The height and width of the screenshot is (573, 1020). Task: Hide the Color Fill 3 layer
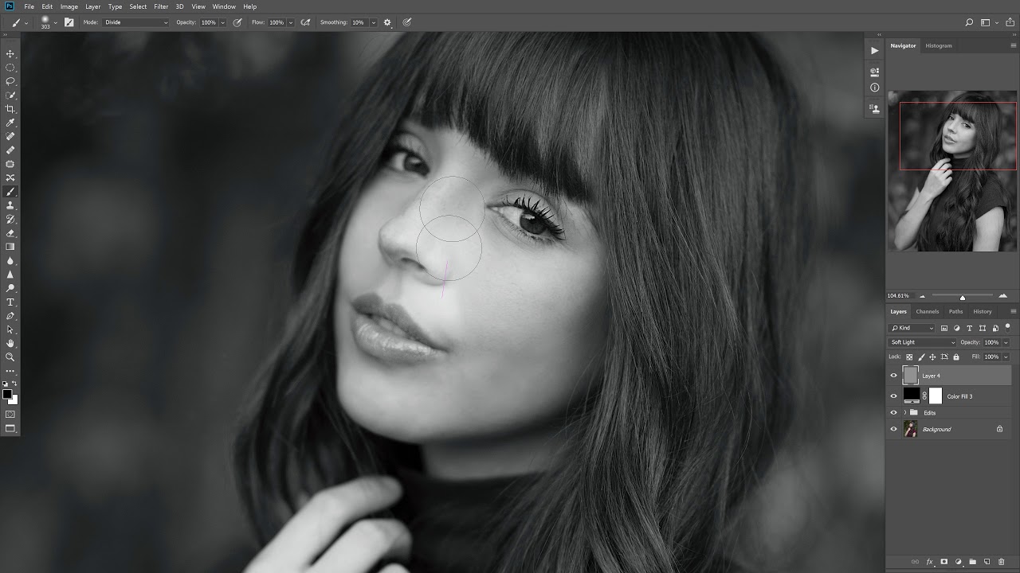pos(893,396)
